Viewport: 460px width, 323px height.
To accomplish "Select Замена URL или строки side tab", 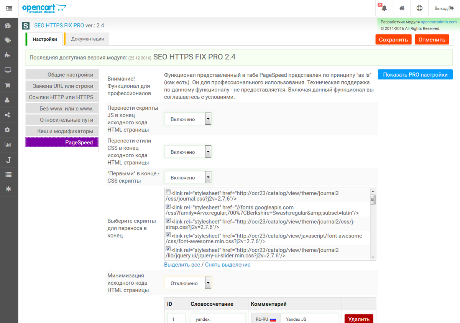I will 62,86.
